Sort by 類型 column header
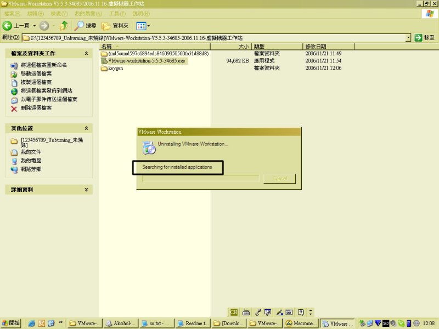439x329 pixels. point(277,47)
